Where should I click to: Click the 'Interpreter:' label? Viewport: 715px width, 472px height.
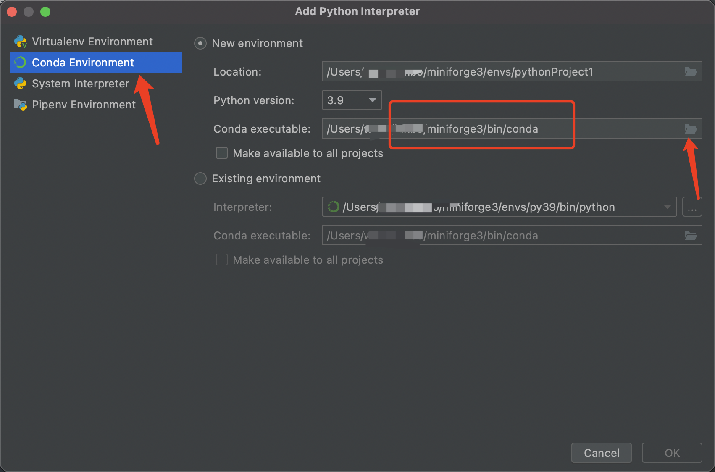point(242,207)
